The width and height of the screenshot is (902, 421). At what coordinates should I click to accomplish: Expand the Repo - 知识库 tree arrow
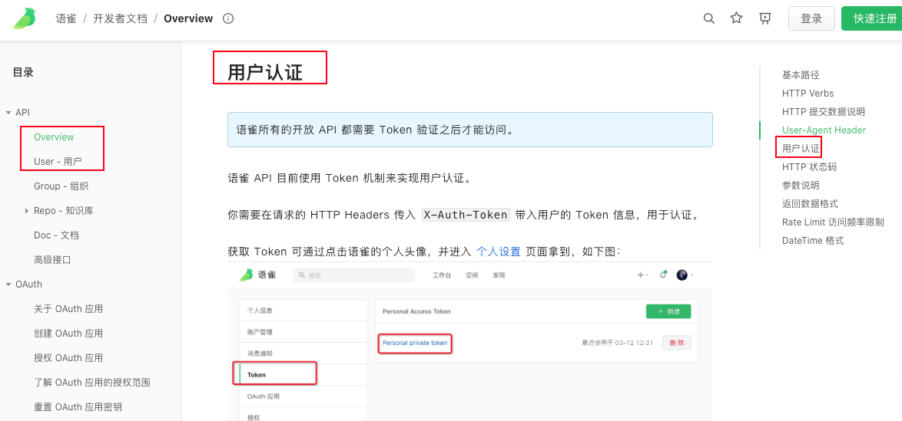26,212
